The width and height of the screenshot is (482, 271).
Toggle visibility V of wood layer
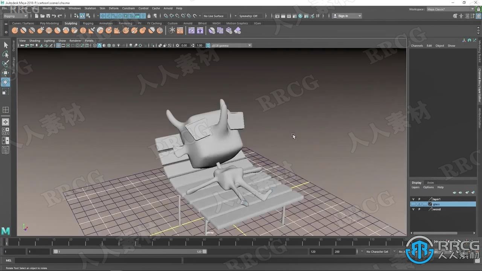413,209
